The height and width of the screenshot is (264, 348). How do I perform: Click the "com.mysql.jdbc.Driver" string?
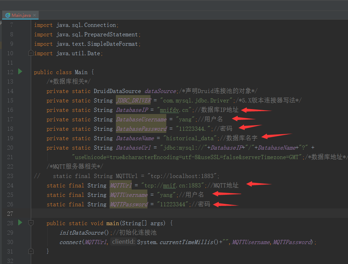click(196, 100)
